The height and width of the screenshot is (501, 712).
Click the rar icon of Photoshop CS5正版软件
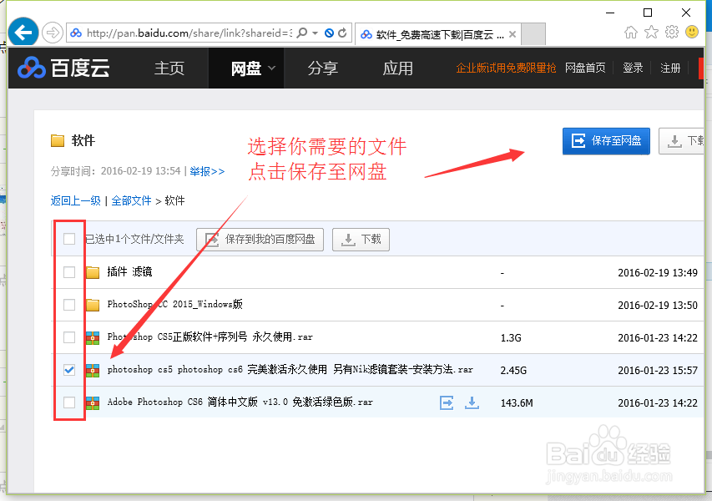[93, 337]
